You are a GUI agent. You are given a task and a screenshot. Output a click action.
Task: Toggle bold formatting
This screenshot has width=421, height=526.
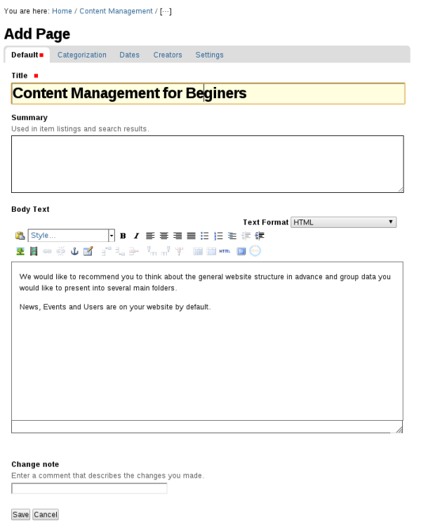point(123,236)
